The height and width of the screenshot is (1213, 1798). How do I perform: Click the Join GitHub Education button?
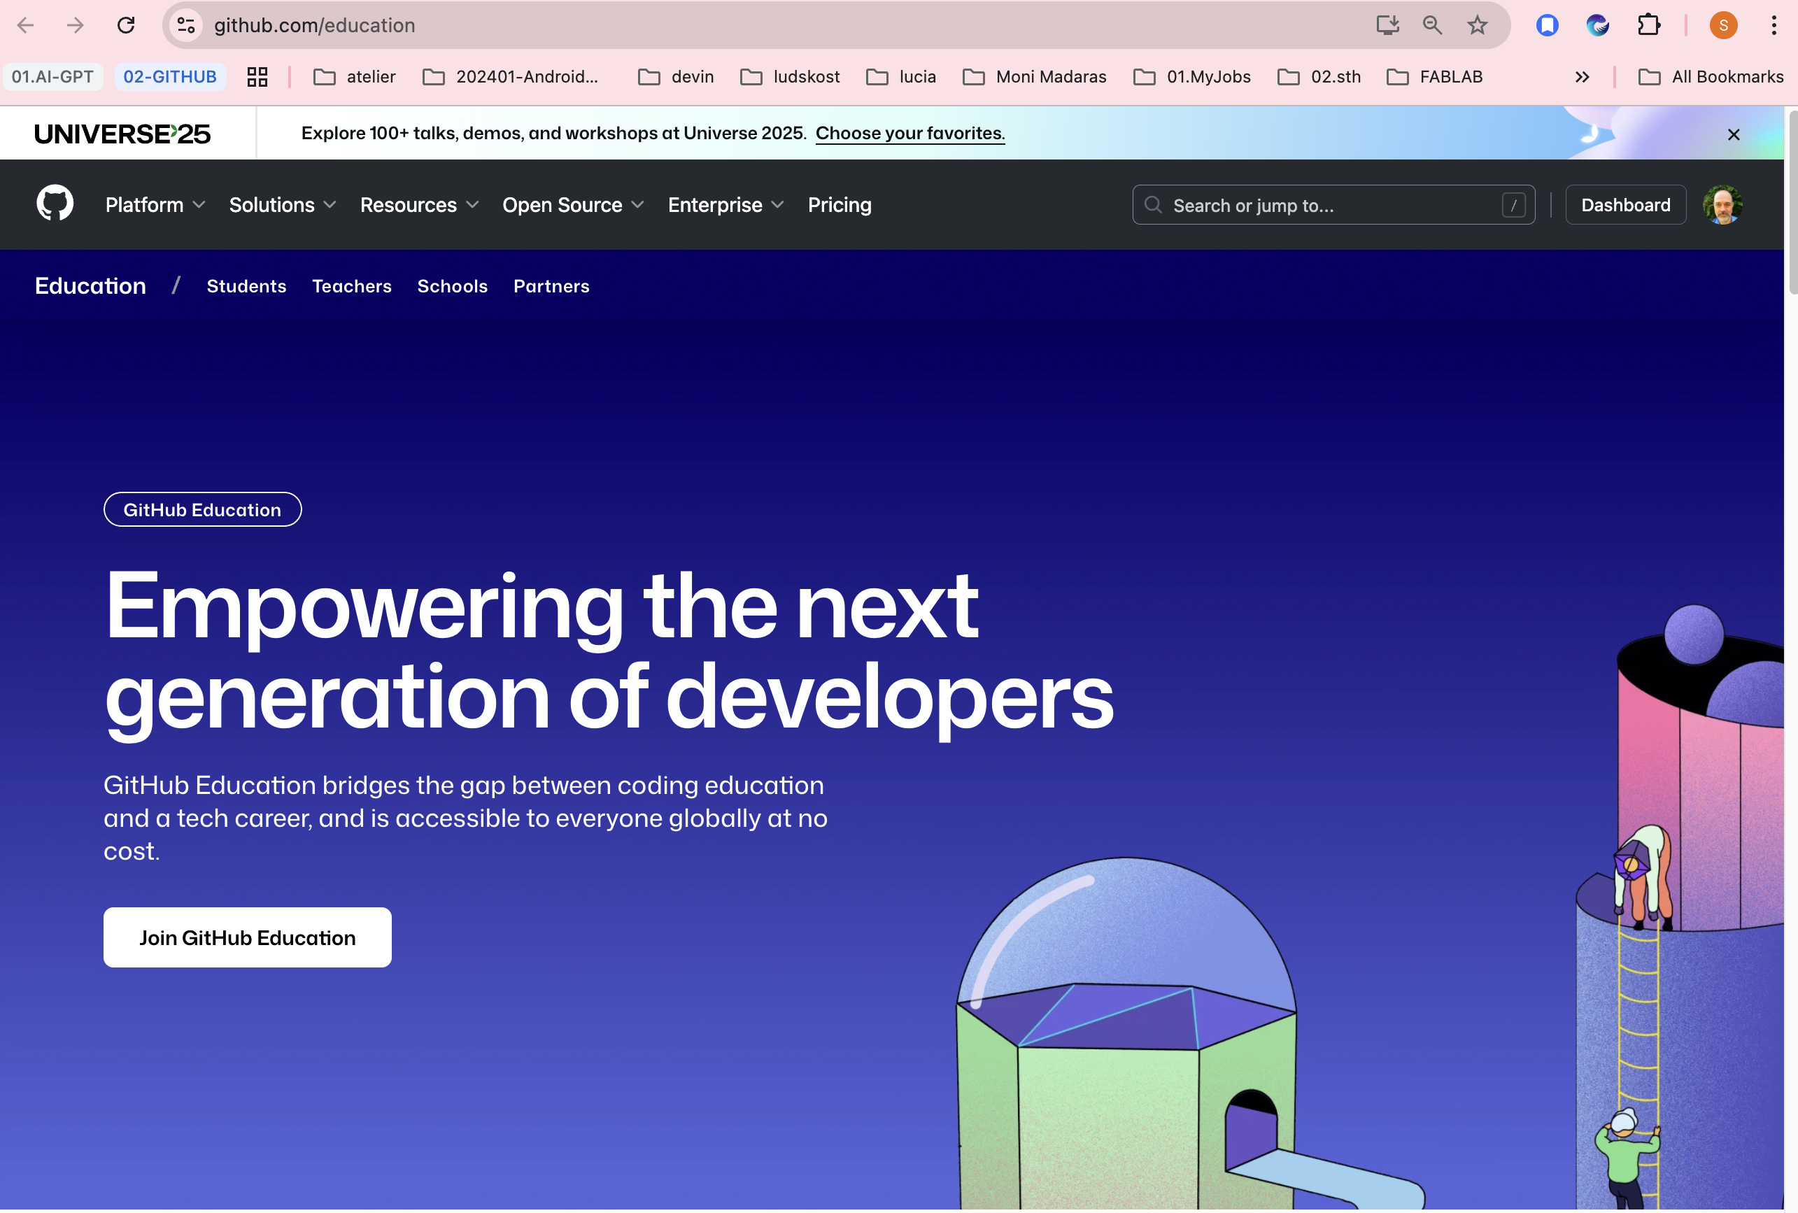click(x=247, y=937)
